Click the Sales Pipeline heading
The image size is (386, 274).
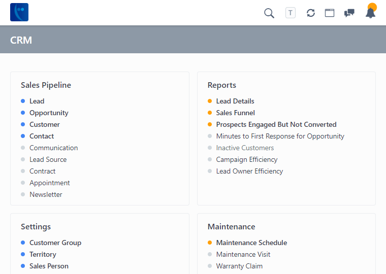click(46, 85)
